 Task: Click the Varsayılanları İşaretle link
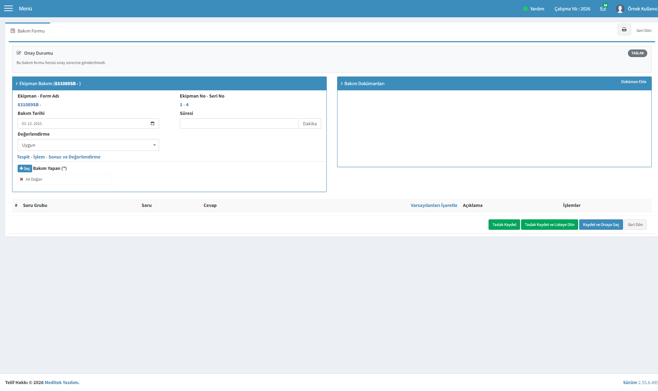pos(434,205)
